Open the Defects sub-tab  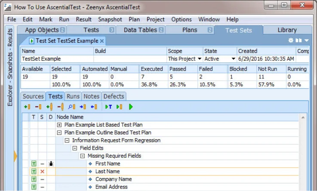[114, 97]
